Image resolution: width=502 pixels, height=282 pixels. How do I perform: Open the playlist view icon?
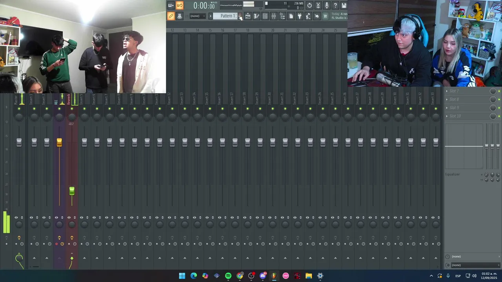coord(248,16)
